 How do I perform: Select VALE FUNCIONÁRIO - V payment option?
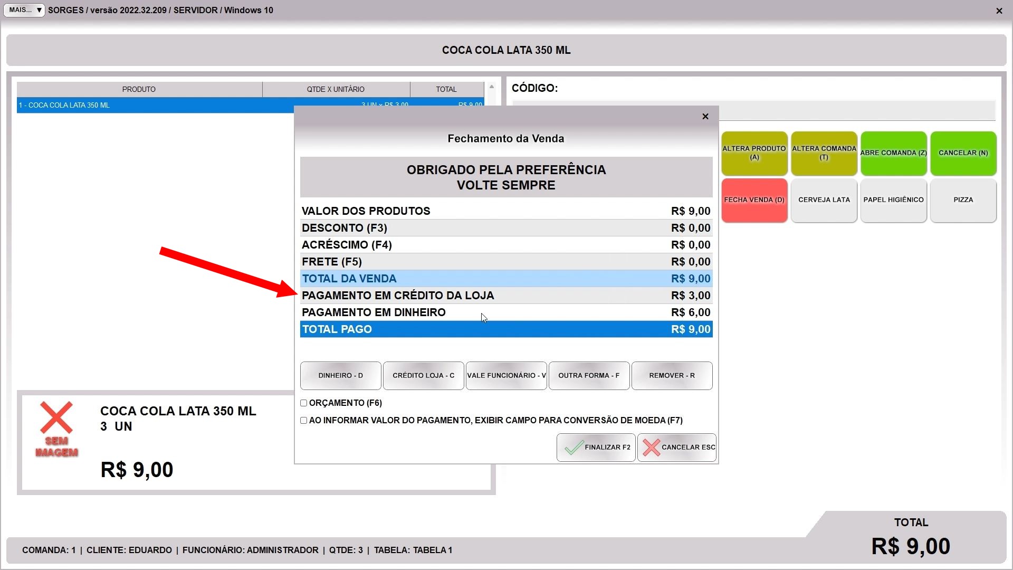(x=506, y=376)
